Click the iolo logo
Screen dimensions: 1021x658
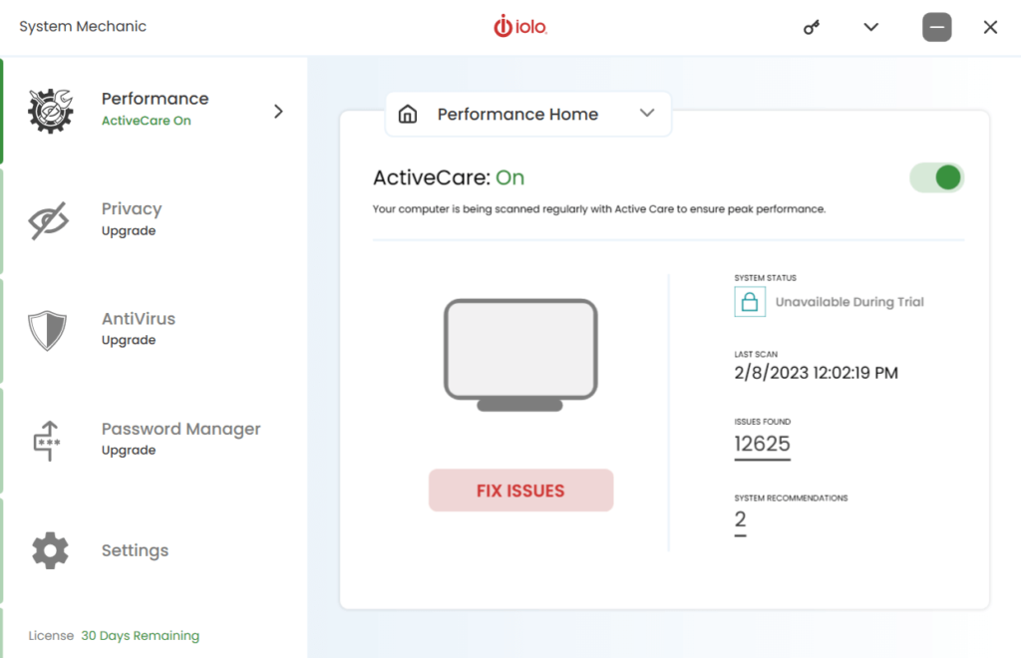tap(520, 26)
